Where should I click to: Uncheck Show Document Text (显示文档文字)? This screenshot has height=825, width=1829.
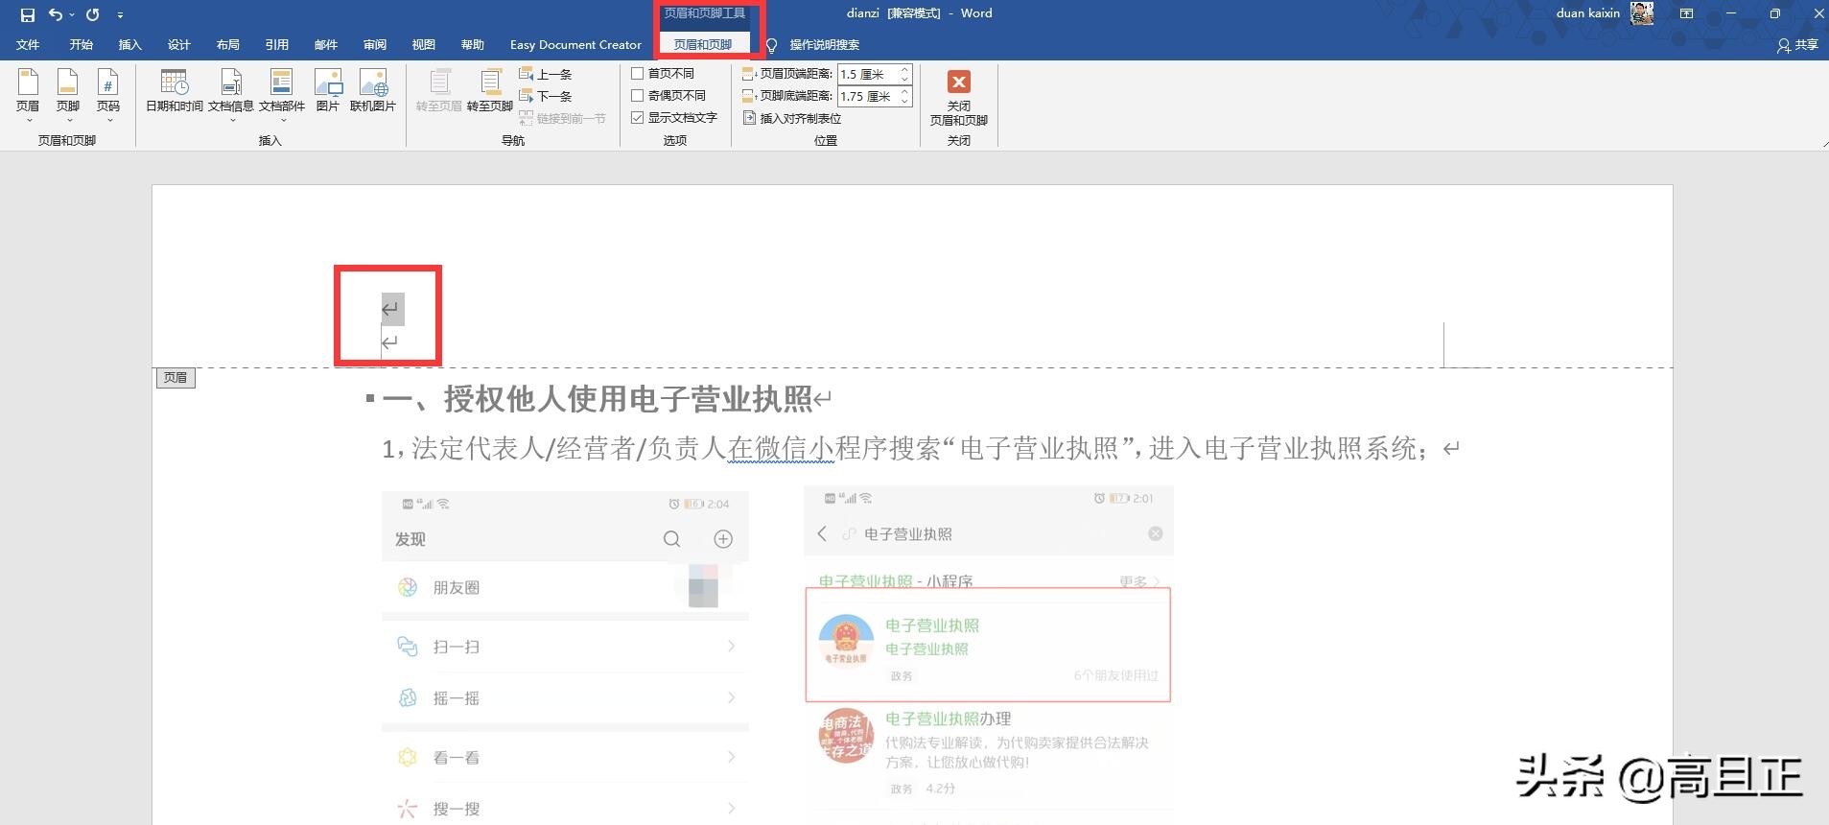pos(638,117)
